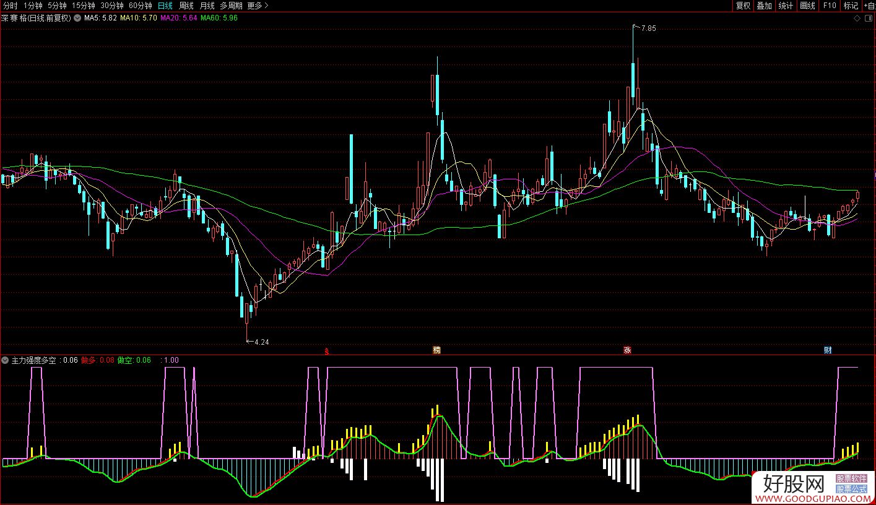Click the 做空: 0.06 indicator value

point(134,360)
